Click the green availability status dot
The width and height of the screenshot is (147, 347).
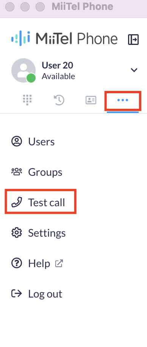pyautogui.click(x=31, y=78)
